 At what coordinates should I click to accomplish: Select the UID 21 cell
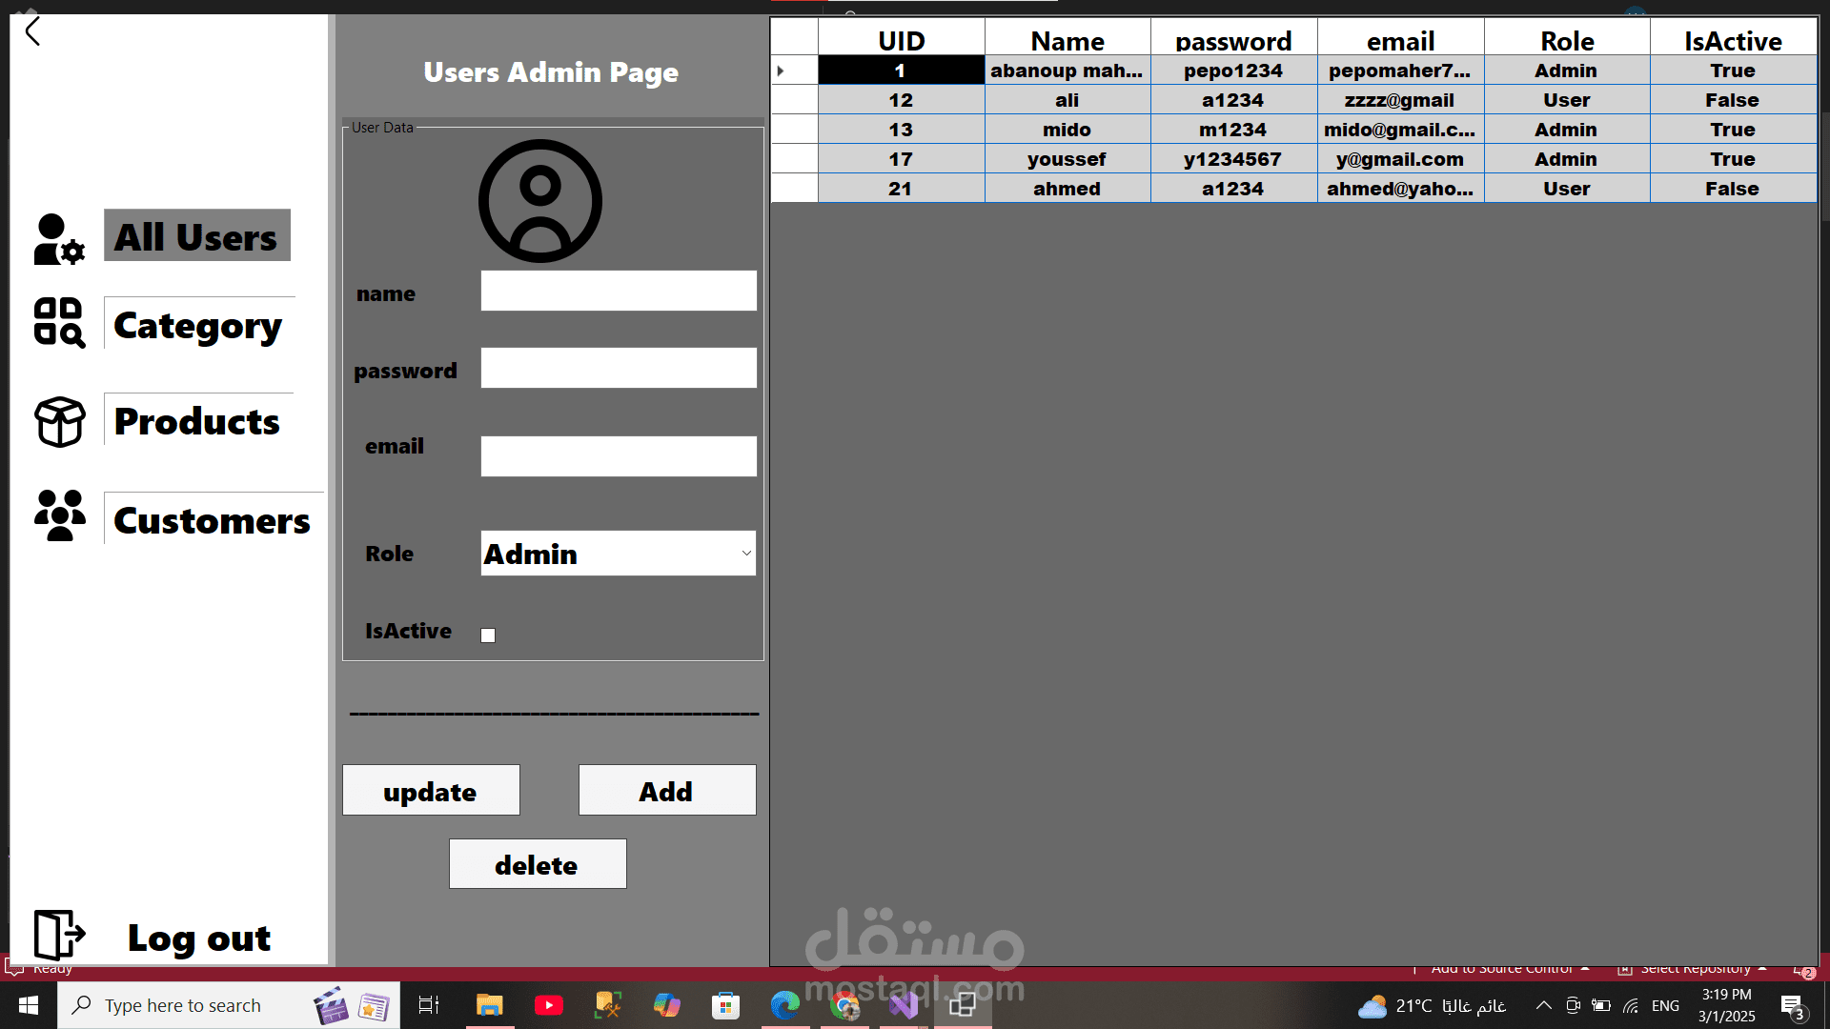[x=901, y=189]
